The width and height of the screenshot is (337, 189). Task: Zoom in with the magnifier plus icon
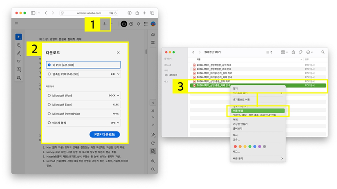point(153,161)
